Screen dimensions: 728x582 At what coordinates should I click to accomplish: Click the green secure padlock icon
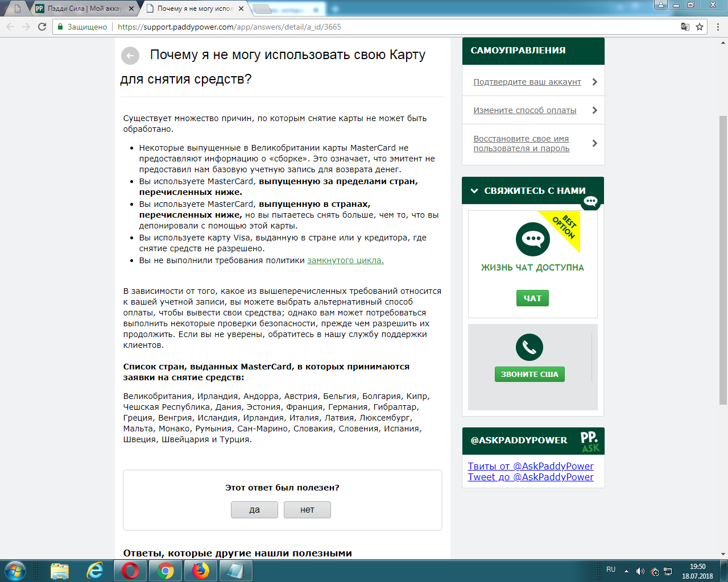tap(60, 27)
